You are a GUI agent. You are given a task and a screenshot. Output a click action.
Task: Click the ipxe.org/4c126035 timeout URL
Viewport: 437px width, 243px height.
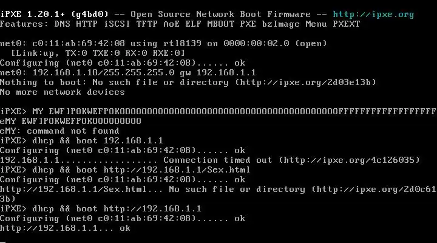(x=349, y=160)
